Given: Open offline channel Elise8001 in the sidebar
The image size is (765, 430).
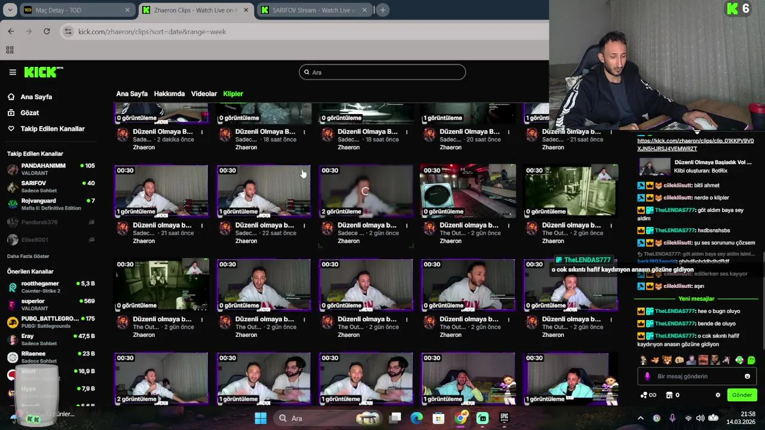Looking at the screenshot, I should 51,239.
